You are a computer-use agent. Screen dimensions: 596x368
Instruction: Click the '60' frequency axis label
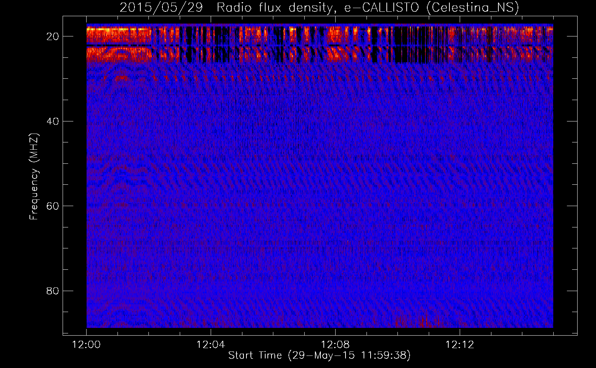click(x=53, y=206)
